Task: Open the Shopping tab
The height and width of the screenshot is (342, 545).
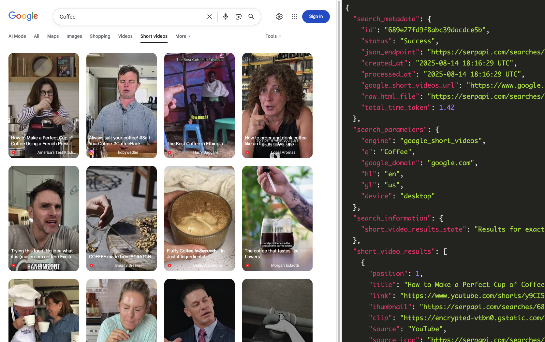Action: coord(100,36)
